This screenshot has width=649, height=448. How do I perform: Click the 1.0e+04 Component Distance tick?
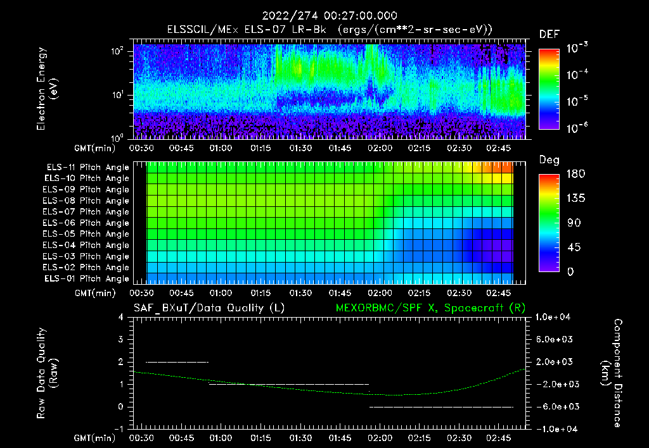(553, 317)
